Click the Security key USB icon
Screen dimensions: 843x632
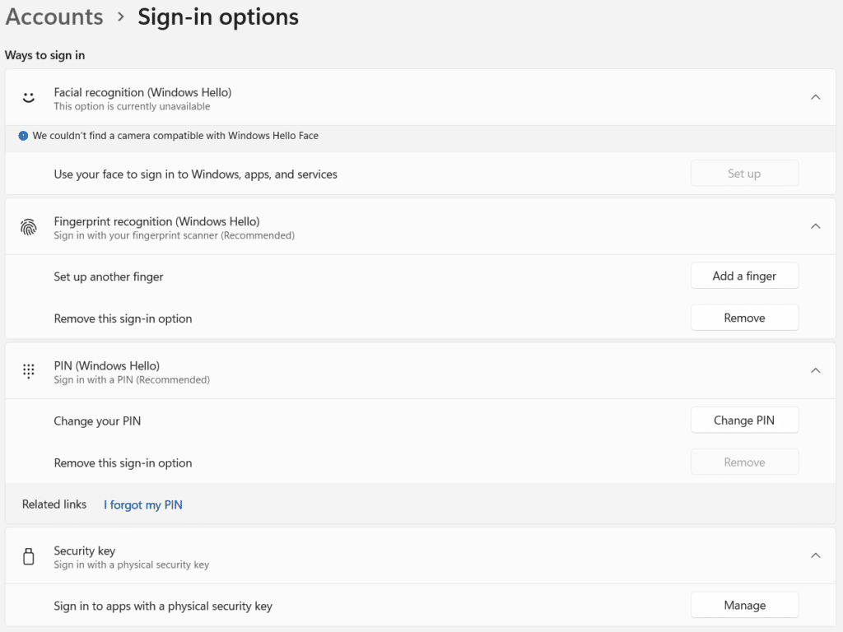[29, 557]
